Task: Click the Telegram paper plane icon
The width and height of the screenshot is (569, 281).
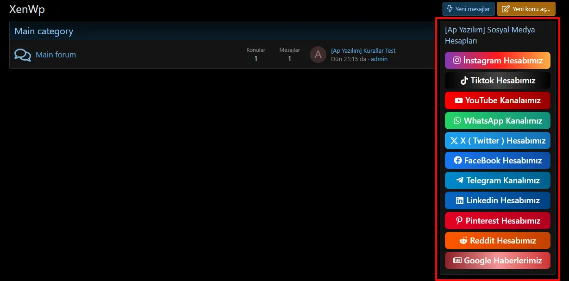Action: pyautogui.click(x=460, y=181)
